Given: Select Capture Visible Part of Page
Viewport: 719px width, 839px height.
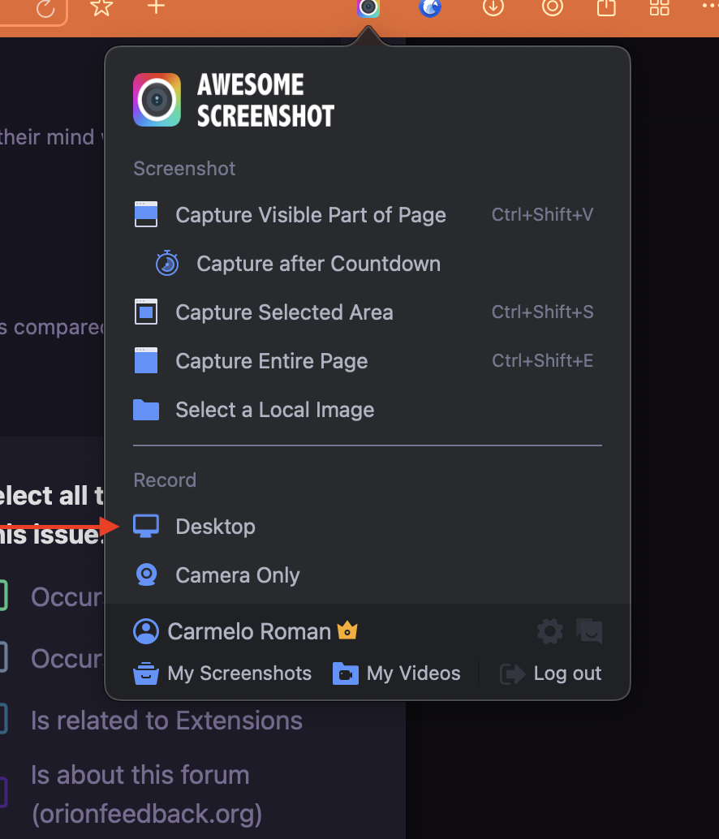Looking at the screenshot, I should [310, 215].
